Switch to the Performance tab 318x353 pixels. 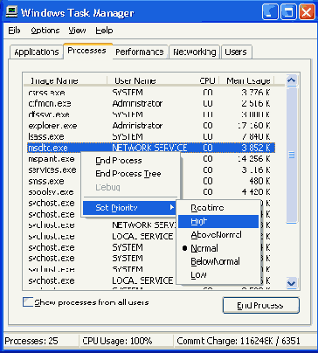click(140, 52)
